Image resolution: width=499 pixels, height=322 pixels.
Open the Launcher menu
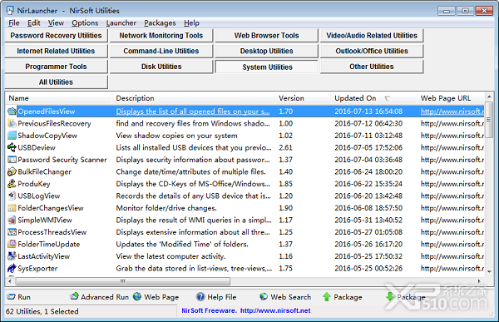click(121, 23)
